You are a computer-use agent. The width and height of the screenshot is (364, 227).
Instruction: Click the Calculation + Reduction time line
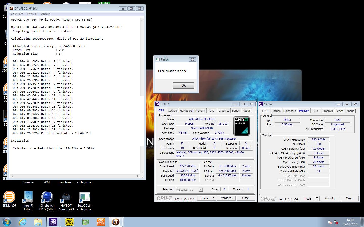(54, 148)
